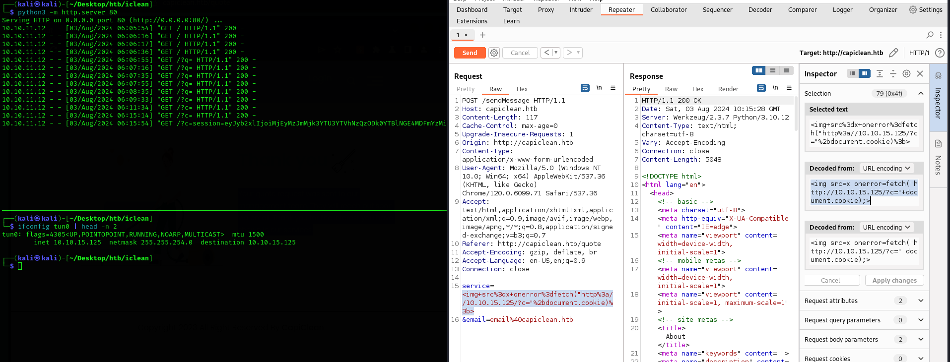The height and width of the screenshot is (362, 950).
Task: Collapse the Selection section
Action: pyautogui.click(x=921, y=93)
